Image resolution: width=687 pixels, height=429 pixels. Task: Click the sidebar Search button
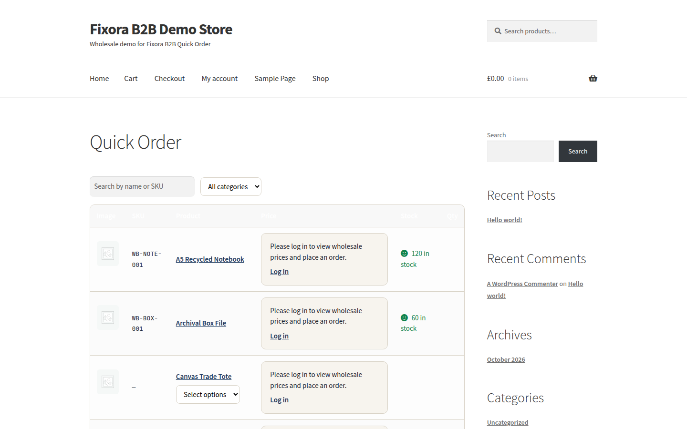[578, 151]
